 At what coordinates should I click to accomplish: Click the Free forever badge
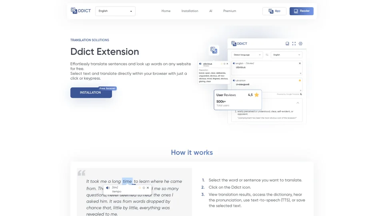pyautogui.click(x=107, y=88)
